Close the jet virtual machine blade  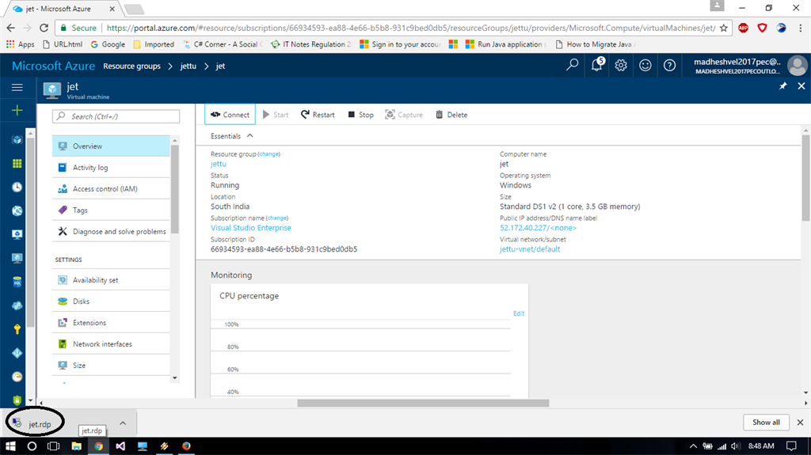click(x=801, y=86)
